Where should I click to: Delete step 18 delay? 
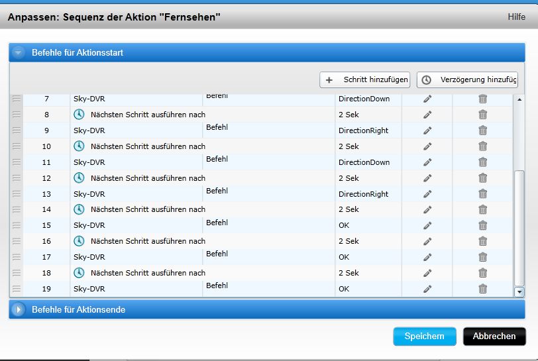pyautogui.click(x=483, y=273)
